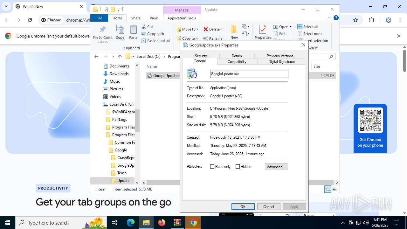Launch Microsoft Edge from the taskbar
407x229 pixels.
tap(131, 223)
